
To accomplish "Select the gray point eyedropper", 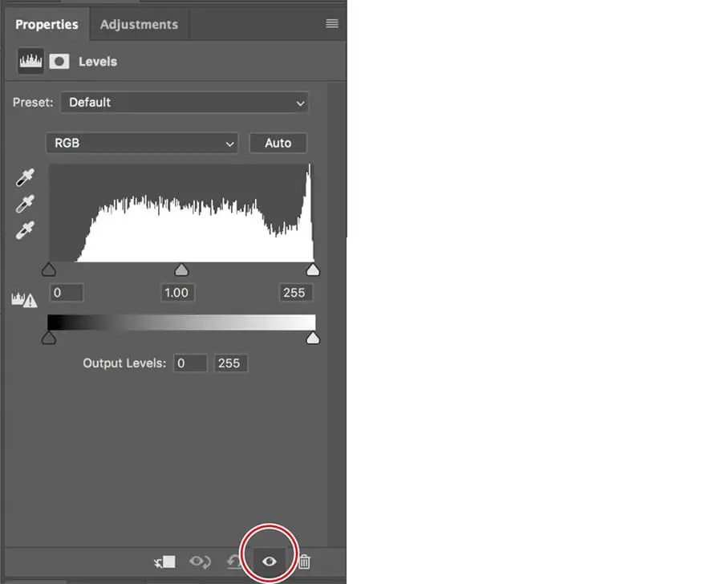I will 25,204.
